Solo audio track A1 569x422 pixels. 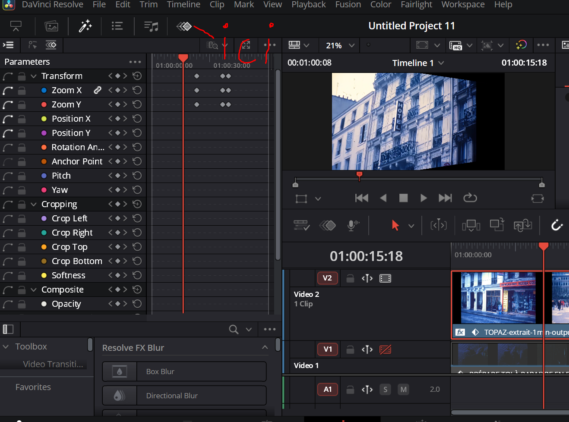[385, 390]
